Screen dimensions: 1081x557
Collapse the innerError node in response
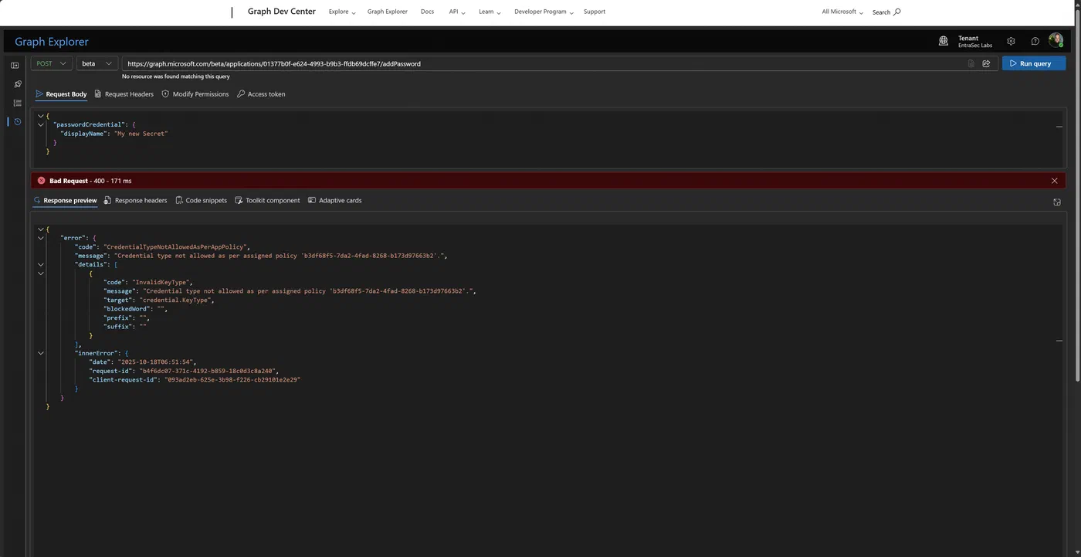click(x=40, y=353)
